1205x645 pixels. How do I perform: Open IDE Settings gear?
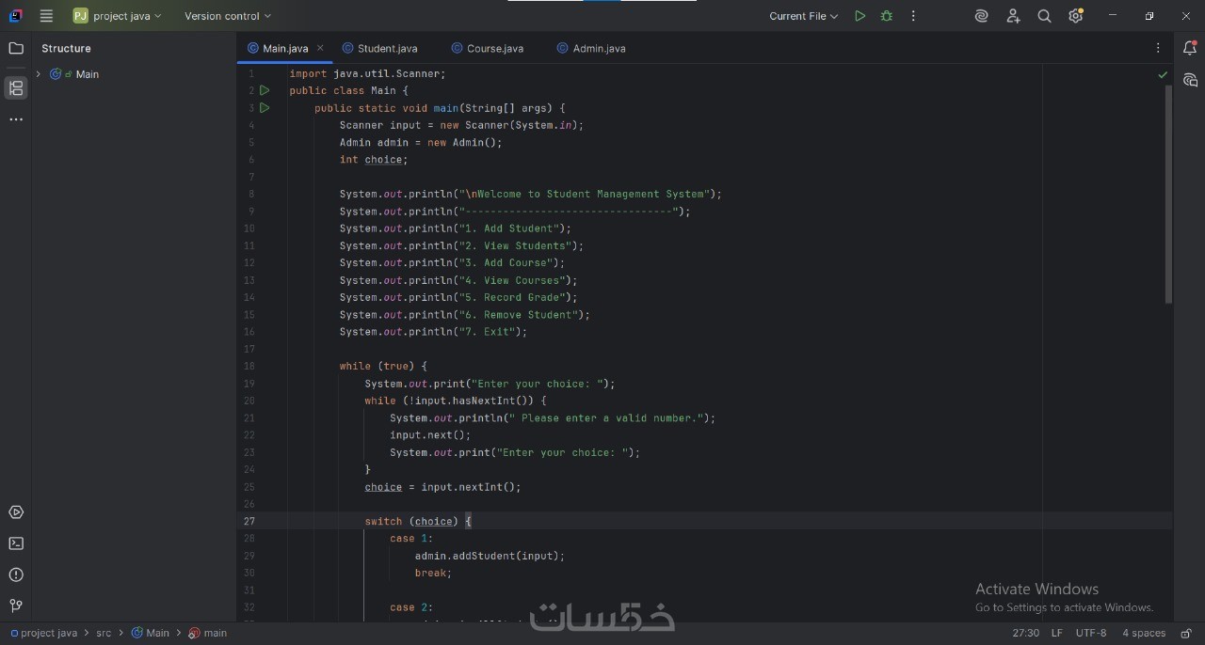coord(1076,16)
